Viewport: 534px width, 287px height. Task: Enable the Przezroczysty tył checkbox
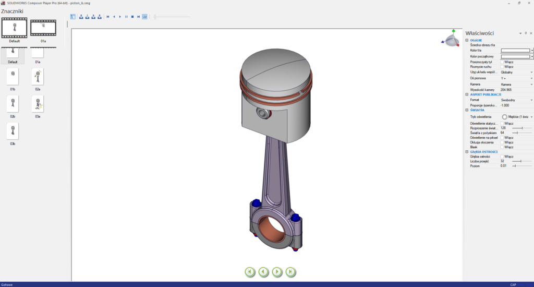[502, 62]
